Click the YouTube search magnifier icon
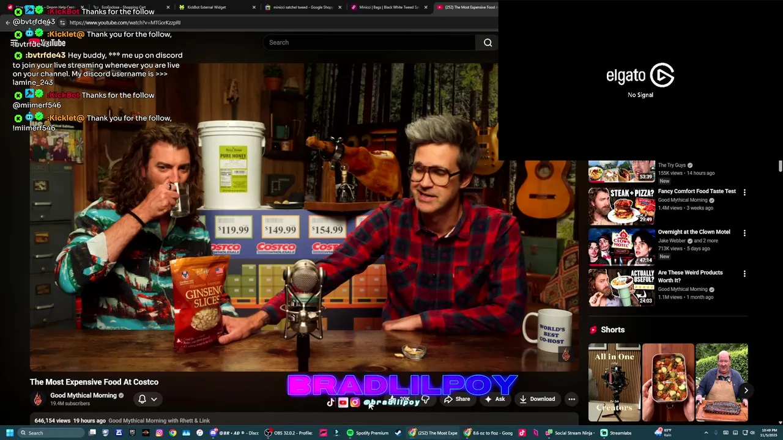783x440 pixels. point(488,43)
